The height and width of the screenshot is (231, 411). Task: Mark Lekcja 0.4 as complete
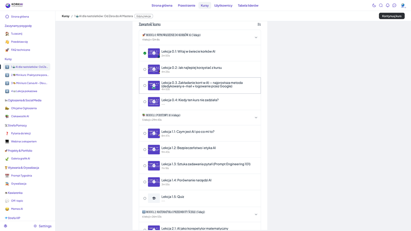tap(145, 102)
